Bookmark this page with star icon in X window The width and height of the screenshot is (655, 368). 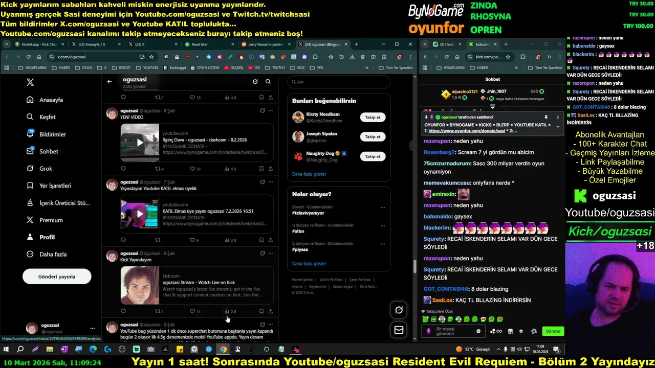pos(151,57)
